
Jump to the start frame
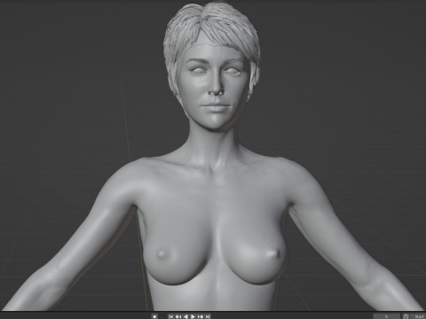click(x=171, y=316)
